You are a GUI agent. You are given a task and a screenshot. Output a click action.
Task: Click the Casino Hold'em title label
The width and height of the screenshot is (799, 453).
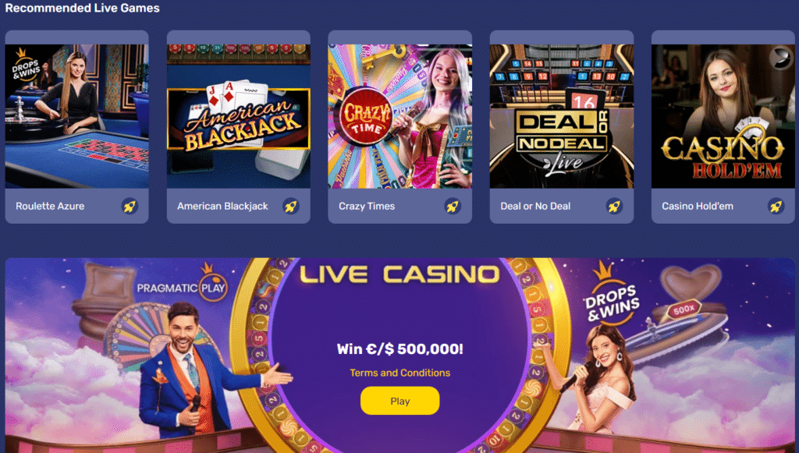[698, 206]
